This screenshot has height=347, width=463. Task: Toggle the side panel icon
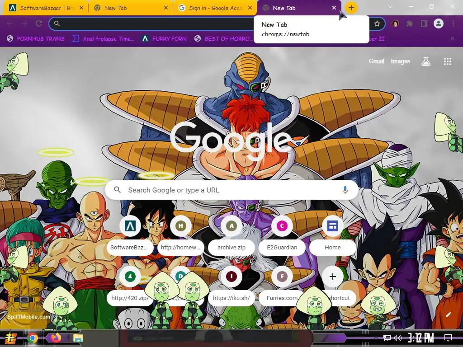click(x=424, y=23)
